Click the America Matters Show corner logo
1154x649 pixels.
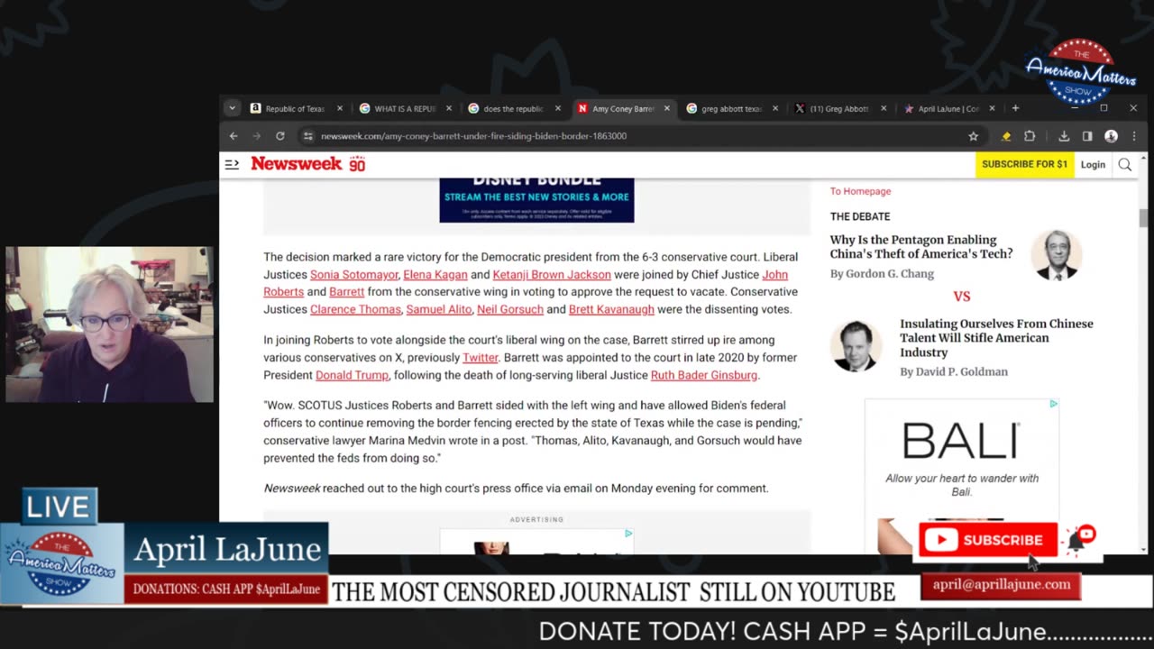click(1080, 72)
